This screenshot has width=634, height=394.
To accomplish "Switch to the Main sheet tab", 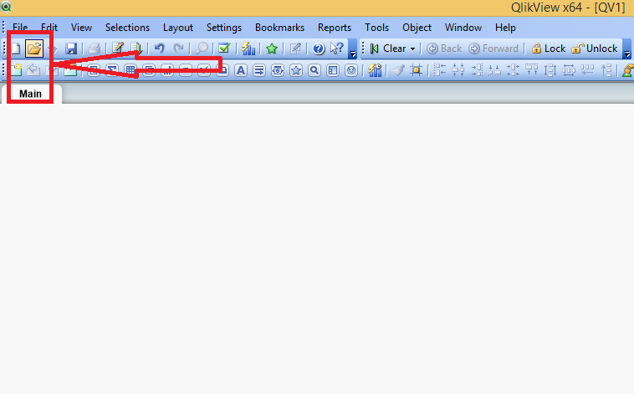I will point(31,94).
